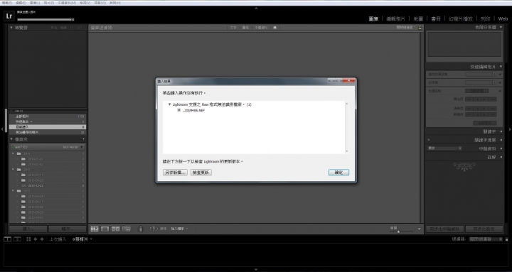Switch to Grid view in toolbar
512x272 pixels.
[x=95, y=229]
